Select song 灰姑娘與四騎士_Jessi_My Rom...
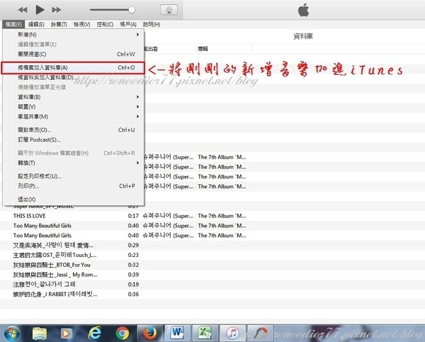The width and height of the screenshot is (425, 342). pyautogui.click(x=55, y=275)
